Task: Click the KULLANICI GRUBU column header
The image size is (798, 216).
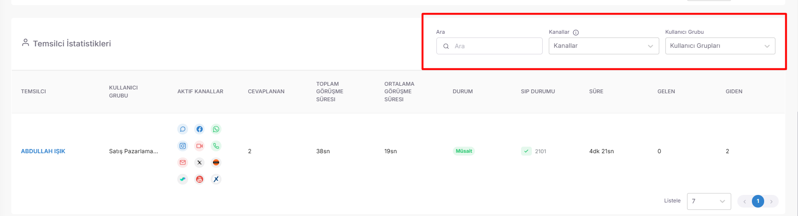Action: coord(123,91)
